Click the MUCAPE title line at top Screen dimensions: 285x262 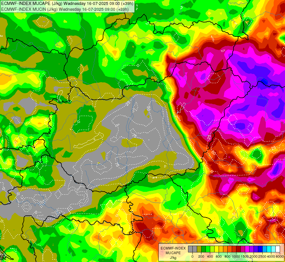point(67,3)
